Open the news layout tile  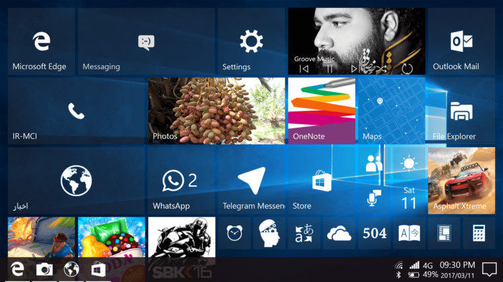[444, 233]
